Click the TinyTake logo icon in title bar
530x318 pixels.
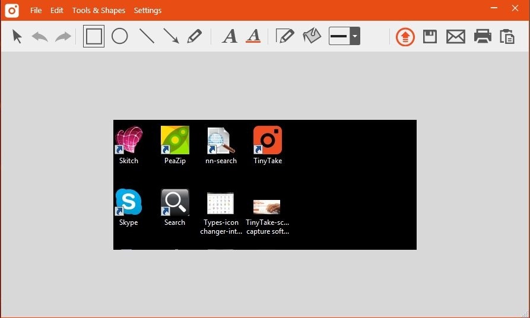click(12, 11)
